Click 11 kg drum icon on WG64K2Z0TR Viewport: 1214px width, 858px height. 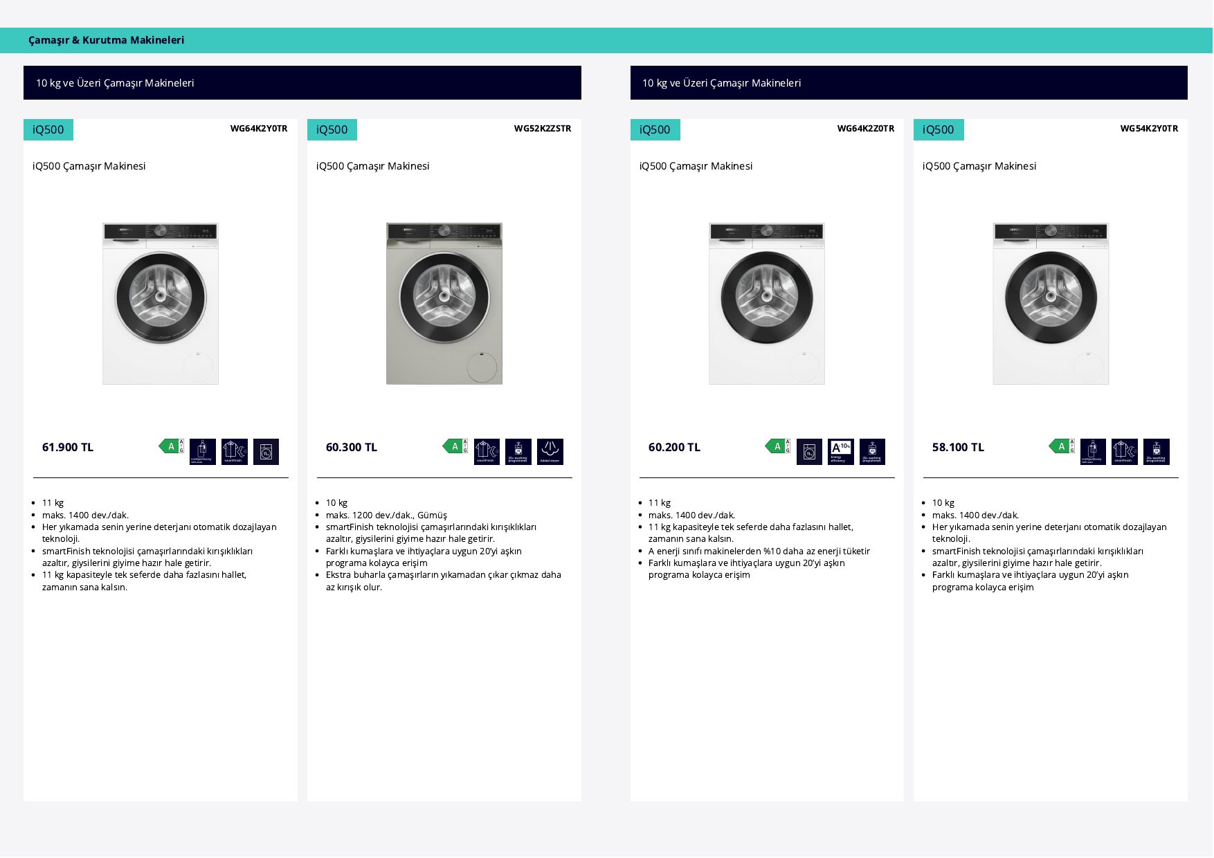click(809, 452)
